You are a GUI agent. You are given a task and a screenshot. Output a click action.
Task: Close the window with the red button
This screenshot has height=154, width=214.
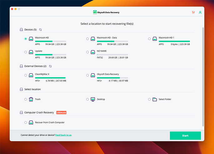tap(12, 9)
